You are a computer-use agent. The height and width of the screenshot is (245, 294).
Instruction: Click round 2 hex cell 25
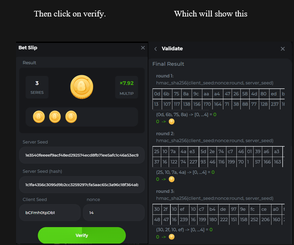tap(157, 151)
